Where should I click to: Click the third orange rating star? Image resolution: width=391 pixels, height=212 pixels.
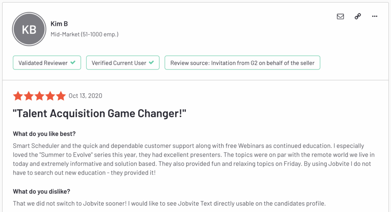pos(39,96)
